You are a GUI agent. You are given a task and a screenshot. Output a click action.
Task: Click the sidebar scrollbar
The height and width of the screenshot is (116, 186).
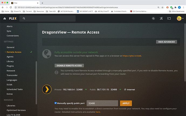tap(36, 83)
